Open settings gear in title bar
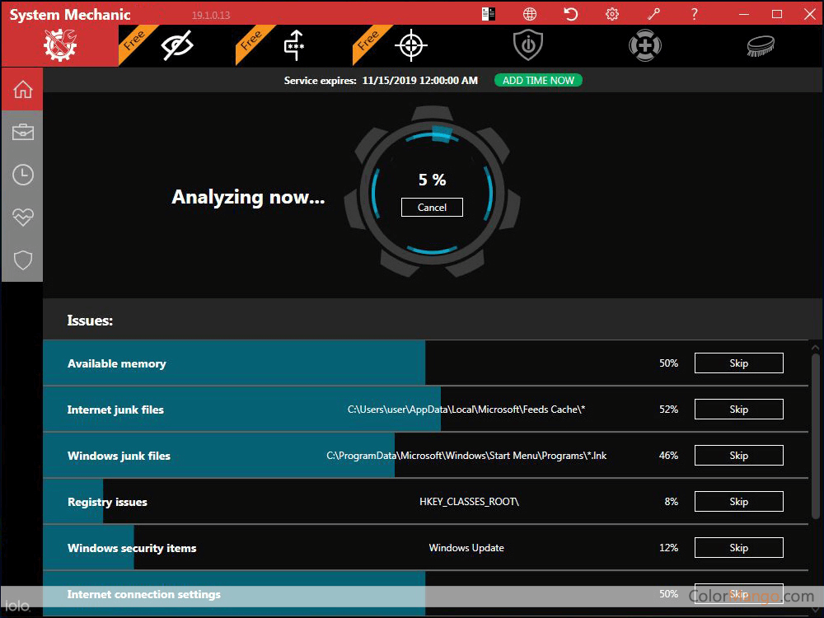 click(611, 14)
